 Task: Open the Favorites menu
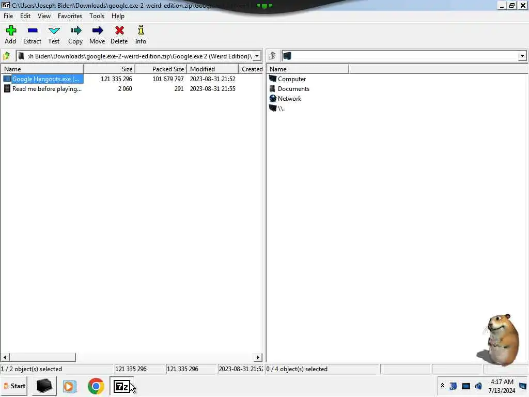coord(70,16)
